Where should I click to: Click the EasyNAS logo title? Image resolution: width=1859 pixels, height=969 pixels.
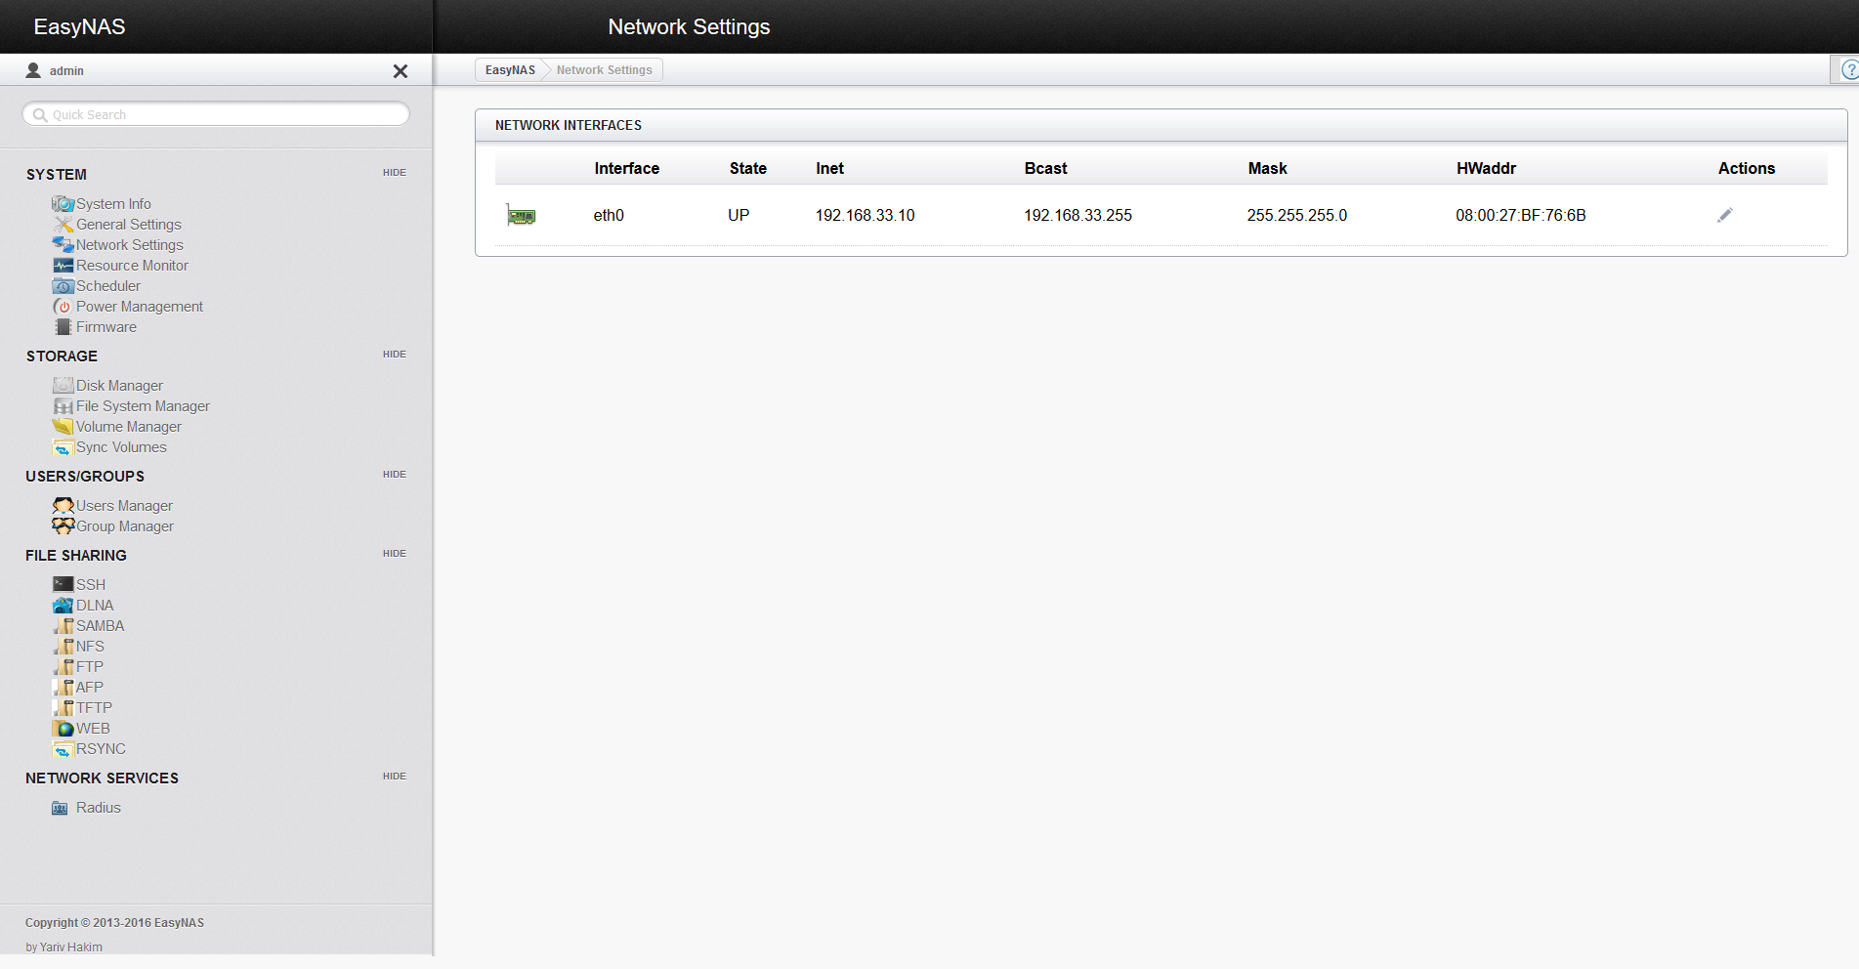[80, 27]
